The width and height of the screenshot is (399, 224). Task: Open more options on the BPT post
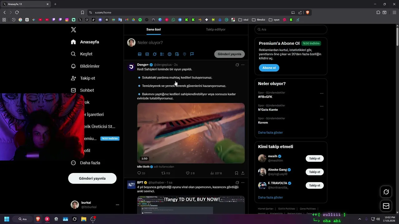[243, 182]
